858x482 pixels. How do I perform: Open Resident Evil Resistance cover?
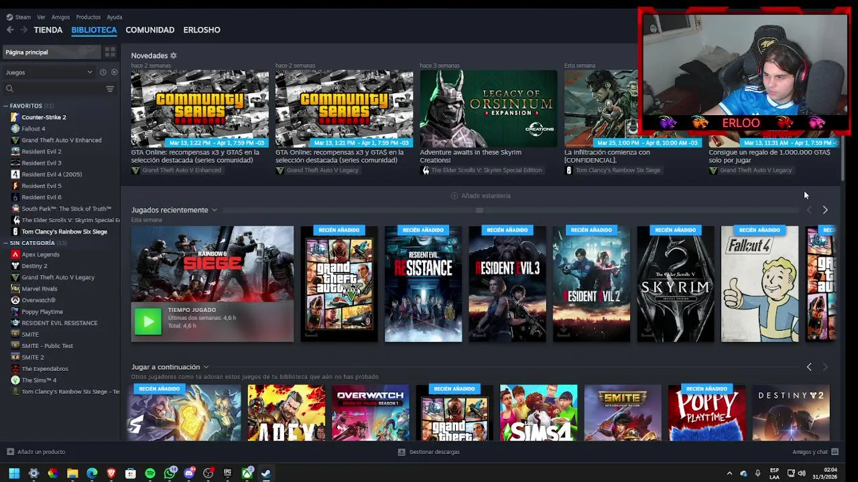pos(423,284)
